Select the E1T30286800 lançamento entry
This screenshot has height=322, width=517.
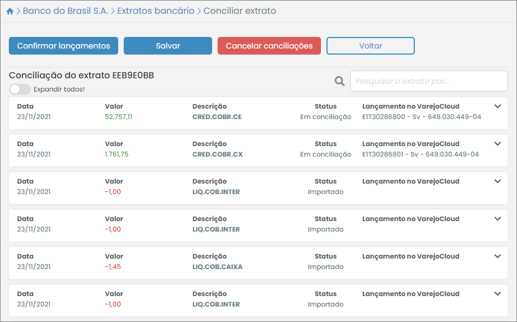pos(421,117)
